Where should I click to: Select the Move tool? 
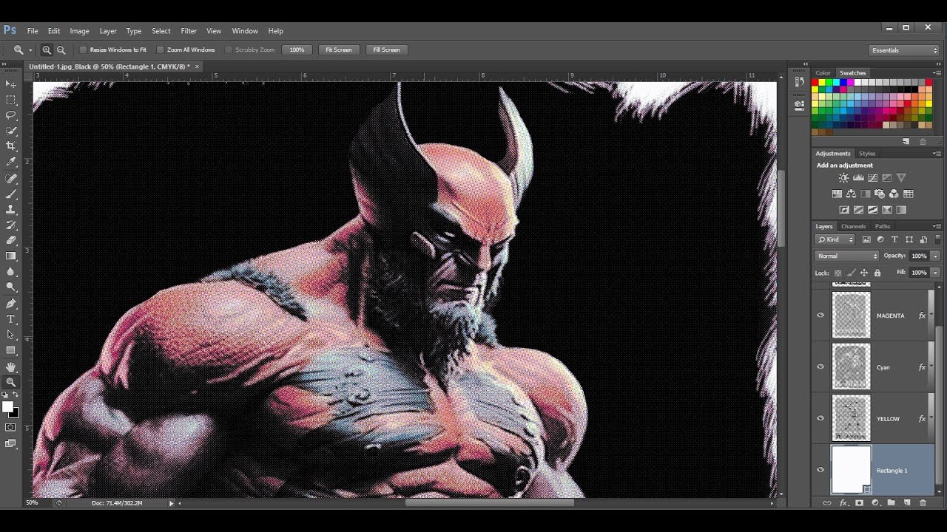(x=11, y=84)
